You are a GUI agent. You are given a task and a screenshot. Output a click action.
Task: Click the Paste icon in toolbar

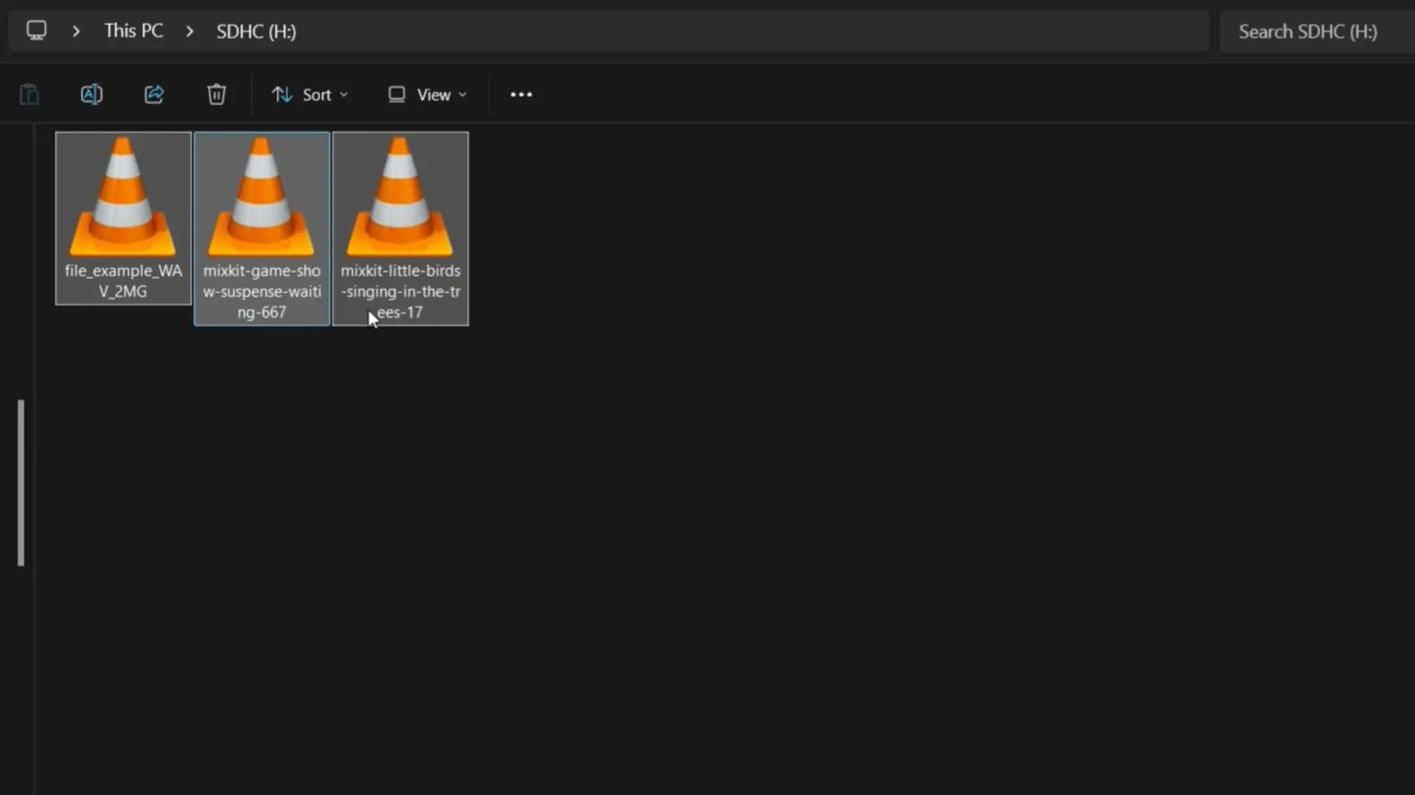click(29, 94)
